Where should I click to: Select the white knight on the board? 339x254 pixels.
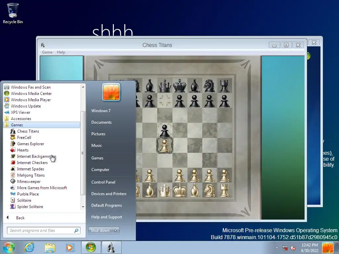click(209, 190)
